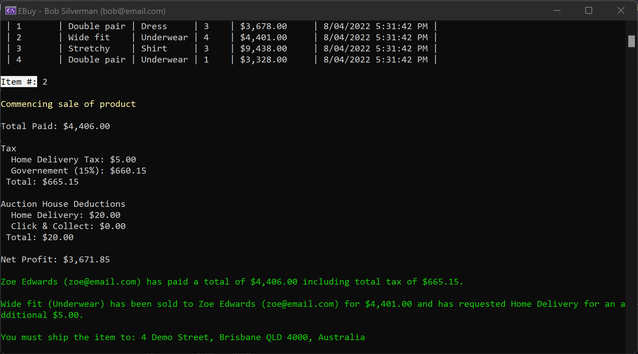Click the price '$3,678.00'
The height and width of the screenshot is (354, 638).
[263, 26]
